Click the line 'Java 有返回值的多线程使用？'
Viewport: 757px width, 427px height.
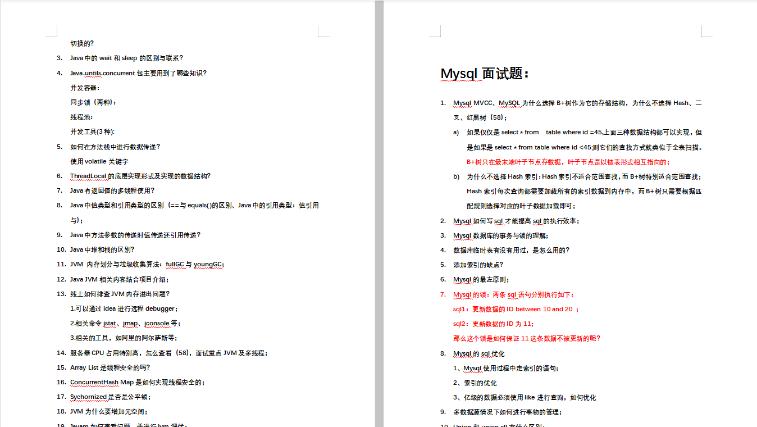(x=112, y=190)
